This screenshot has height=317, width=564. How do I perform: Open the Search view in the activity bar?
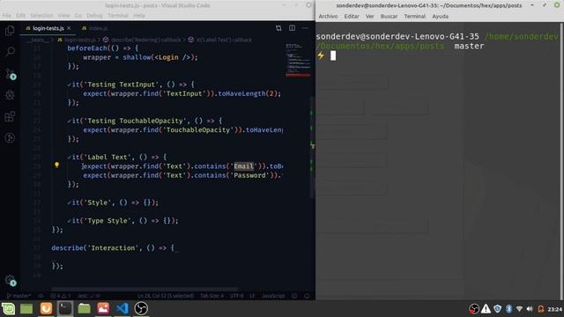(x=10, y=51)
